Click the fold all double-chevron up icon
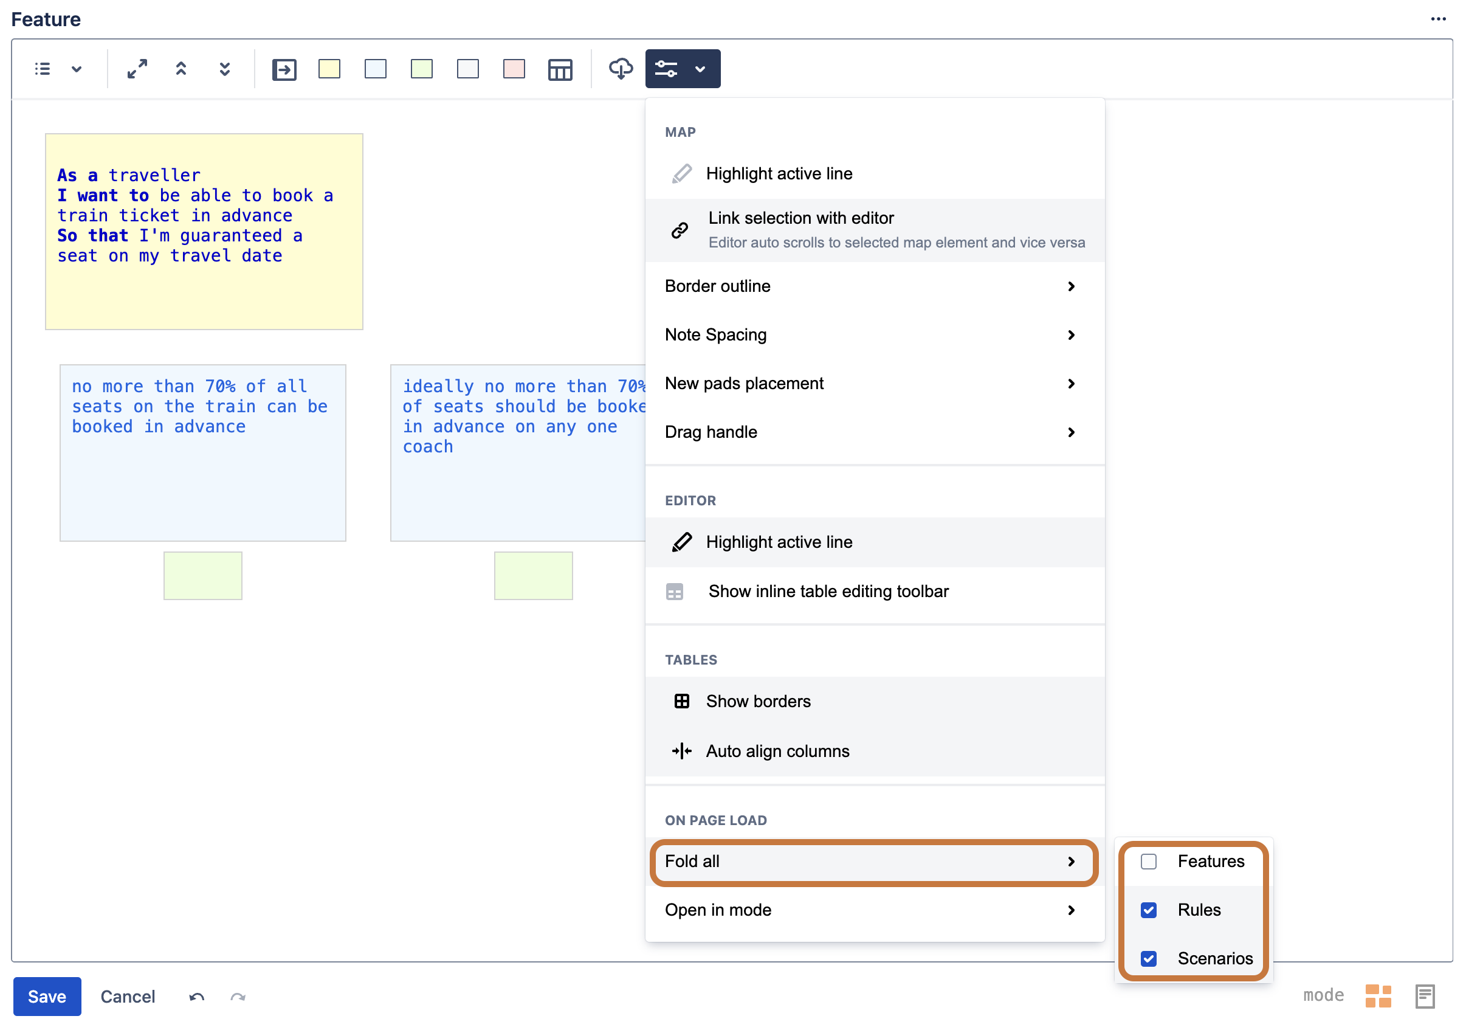Viewport: 1466px width, 1030px height. (181, 69)
